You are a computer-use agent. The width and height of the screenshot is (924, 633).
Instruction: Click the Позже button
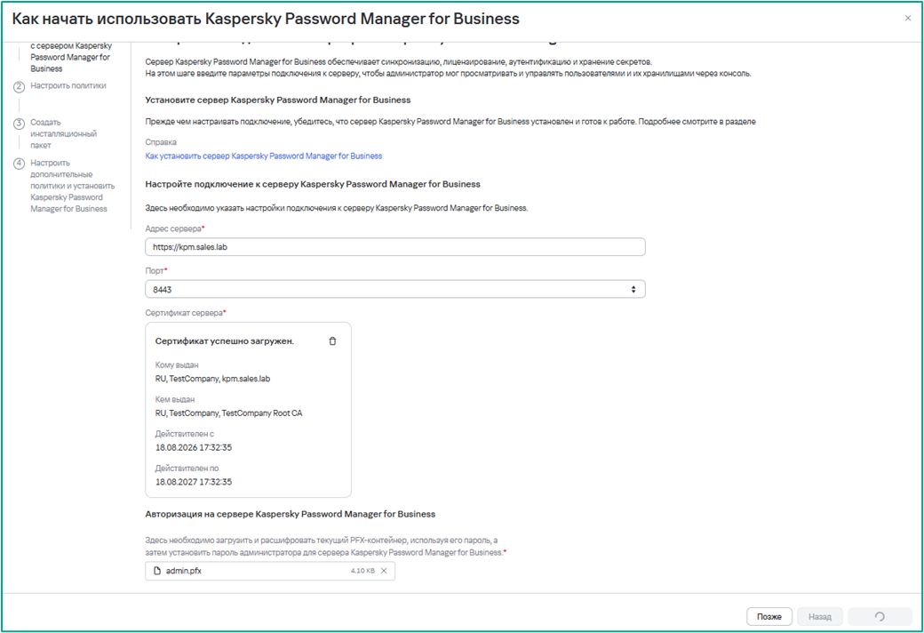(769, 616)
